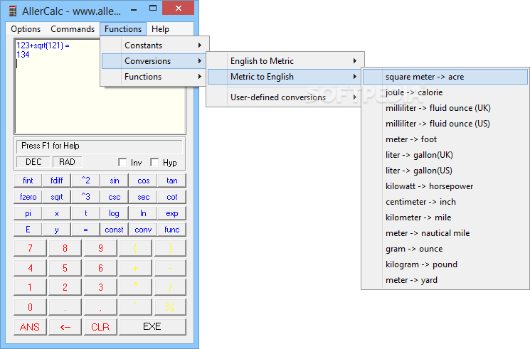Click the ANS button

tap(30, 327)
